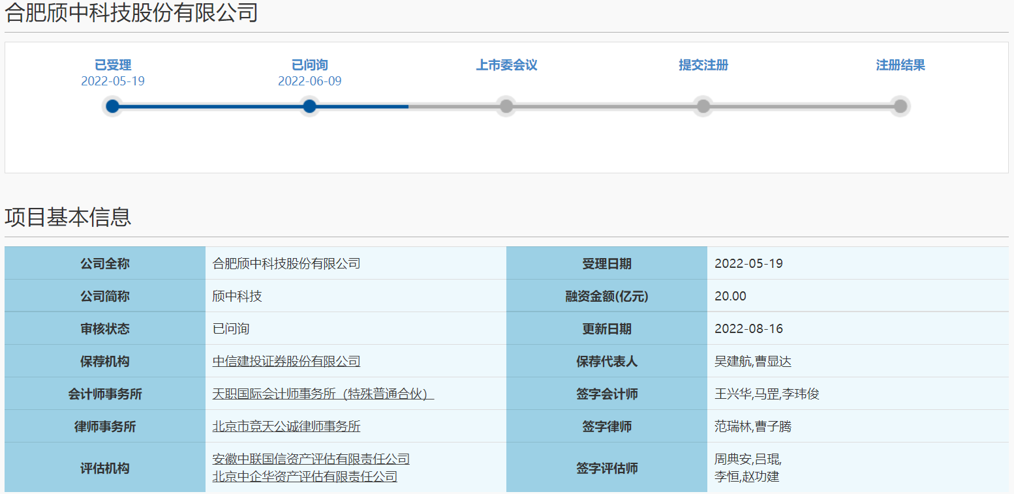This screenshot has height=494, width=1014.
Task: Click the sponsor representatives 吴建航,曹显达
Action: point(753,362)
